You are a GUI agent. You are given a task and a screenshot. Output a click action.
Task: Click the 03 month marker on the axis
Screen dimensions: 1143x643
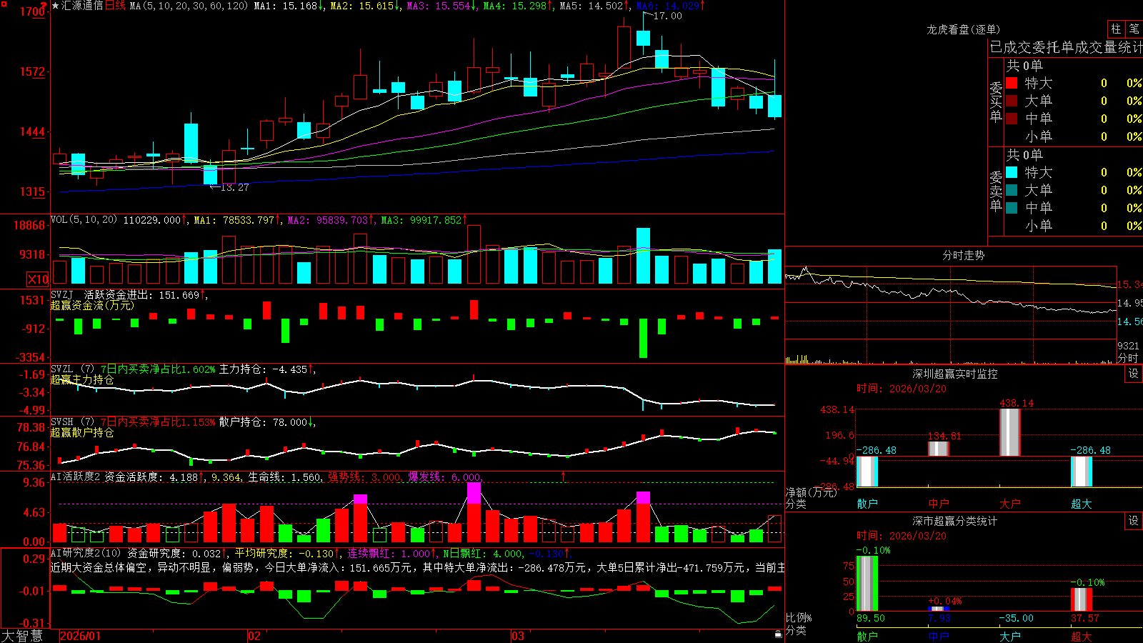tap(518, 636)
